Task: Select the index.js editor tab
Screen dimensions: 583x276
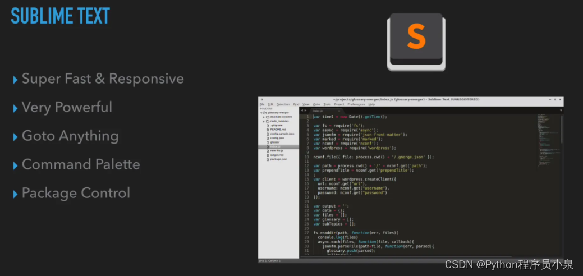Action: 326,111
